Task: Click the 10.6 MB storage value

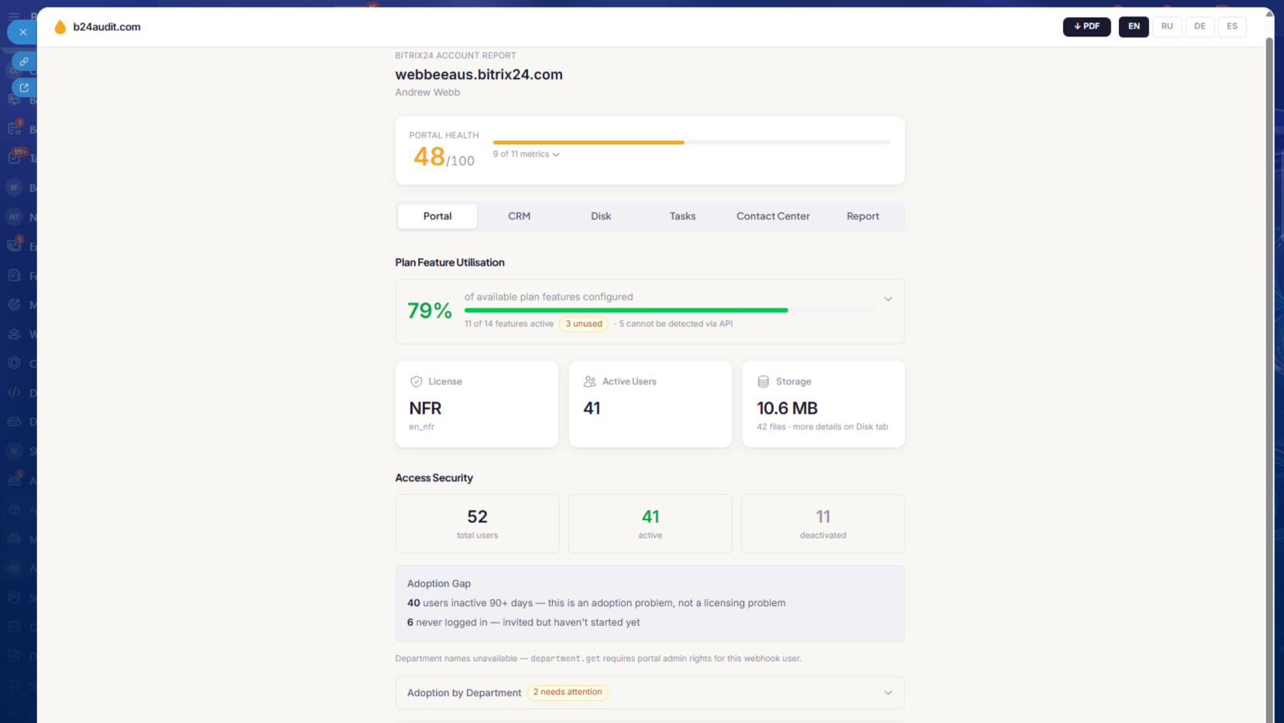Action: click(x=787, y=408)
